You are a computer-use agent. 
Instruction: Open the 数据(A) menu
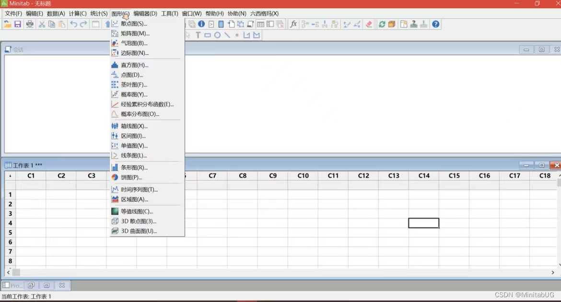coord(56,13)
